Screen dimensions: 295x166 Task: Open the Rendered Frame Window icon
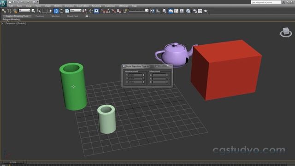point(200,11)
